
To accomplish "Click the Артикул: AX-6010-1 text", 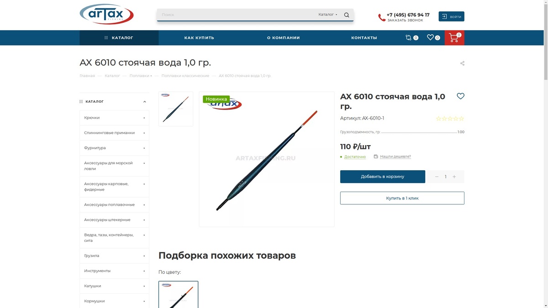I will 362,119.
